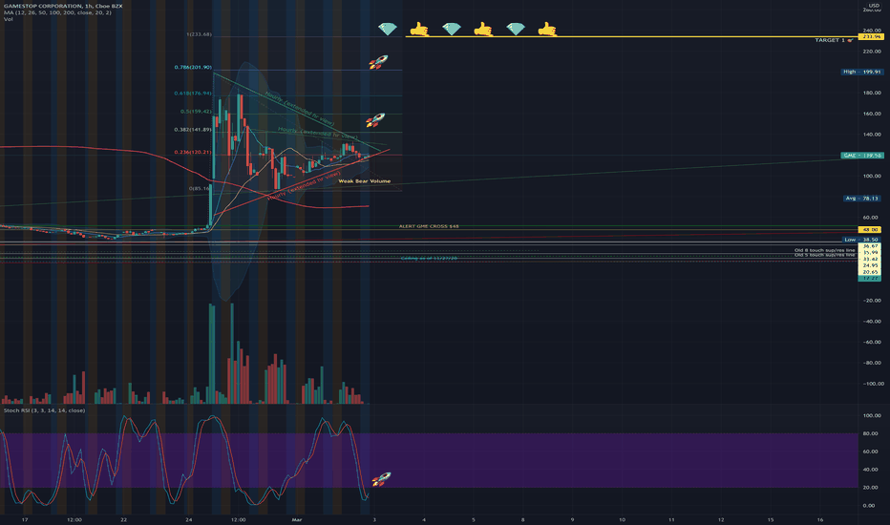Select the rocket emoji near the 0.5 fib level
The image size is (890, 525).
375,119
